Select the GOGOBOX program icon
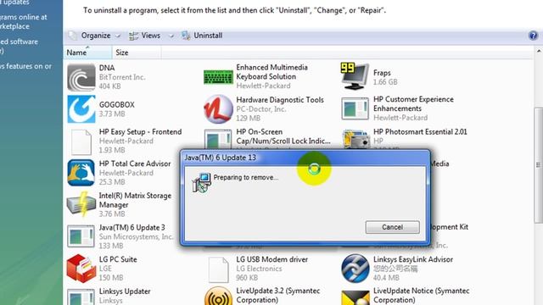This screenshot has height=305, width=543. click(x=81, y=109)
